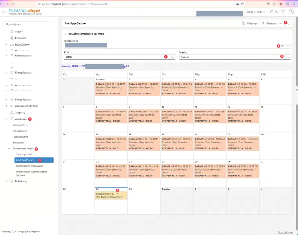Image resolution: width=298 pixels, height=235 pixels.
Task: Toggle dark mode with the moon icon
Action: [277, 12]
